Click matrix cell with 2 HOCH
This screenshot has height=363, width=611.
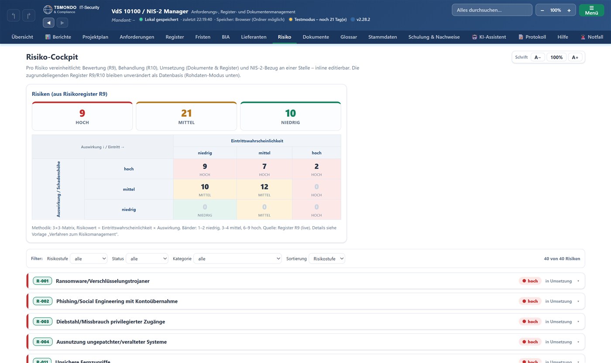pyautogui.click(x=316, y=169)
